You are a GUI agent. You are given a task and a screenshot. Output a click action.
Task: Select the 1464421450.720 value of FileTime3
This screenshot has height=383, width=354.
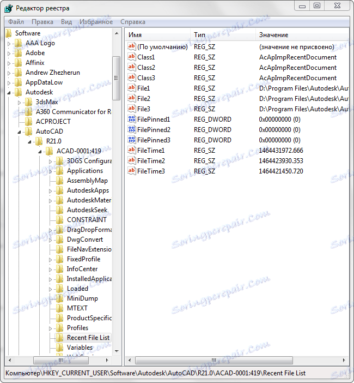click(281, 171)
